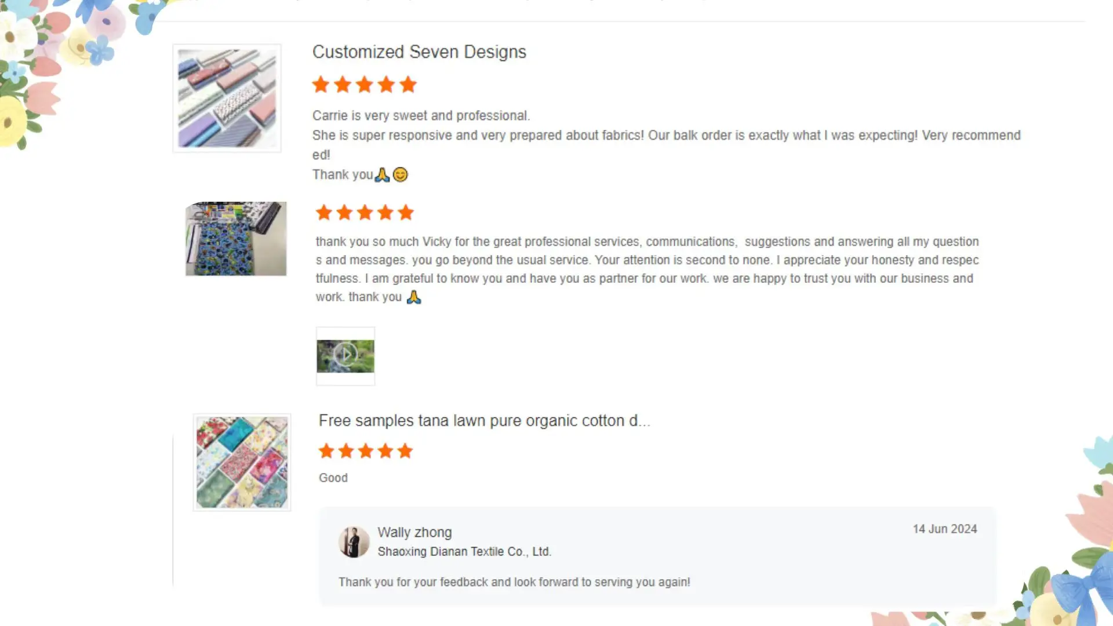Click the praying hands emoji ending Vicky's review
This screenshot has height=626, width=1113.
(413, 297)
